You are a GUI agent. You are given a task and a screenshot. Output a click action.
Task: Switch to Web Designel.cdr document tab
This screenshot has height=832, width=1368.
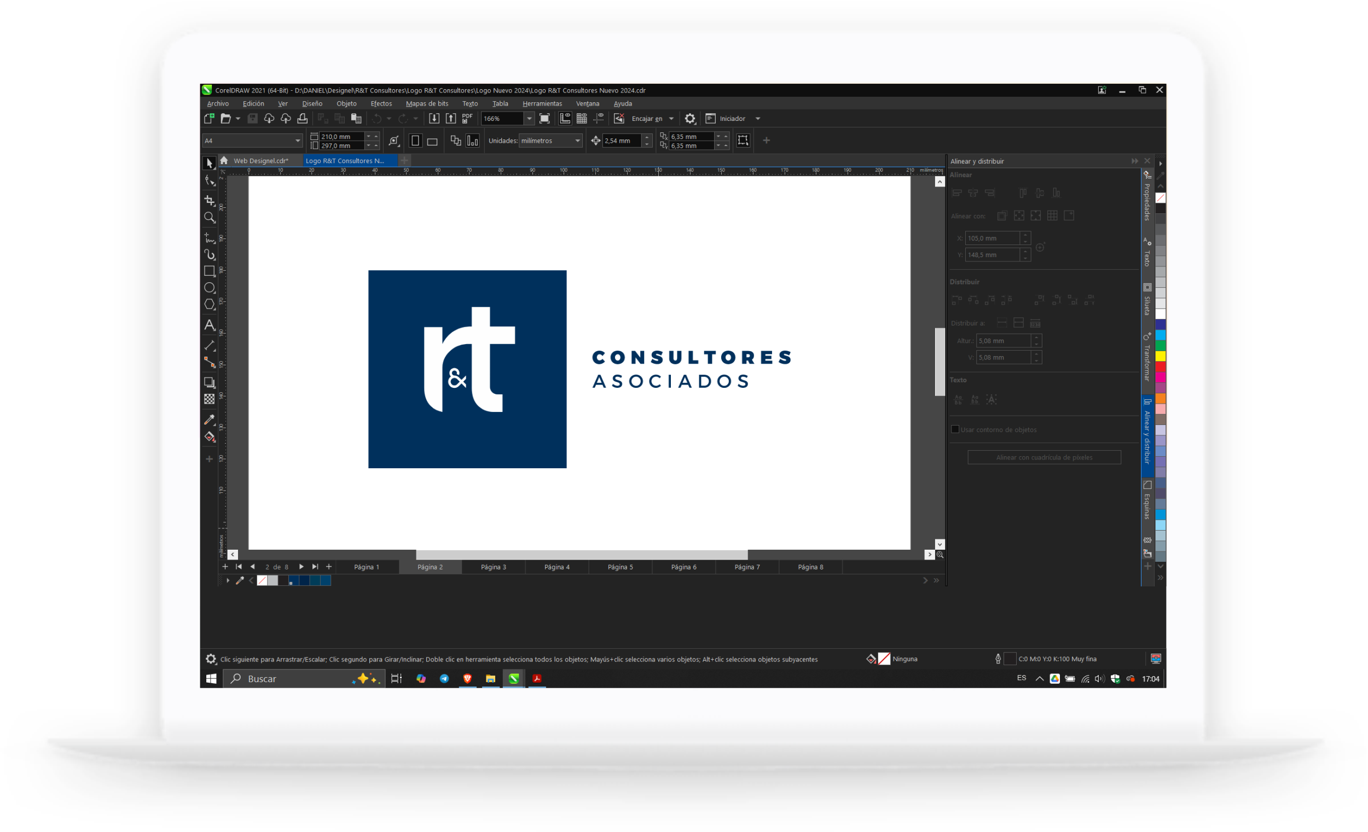(x=261, y=161)
